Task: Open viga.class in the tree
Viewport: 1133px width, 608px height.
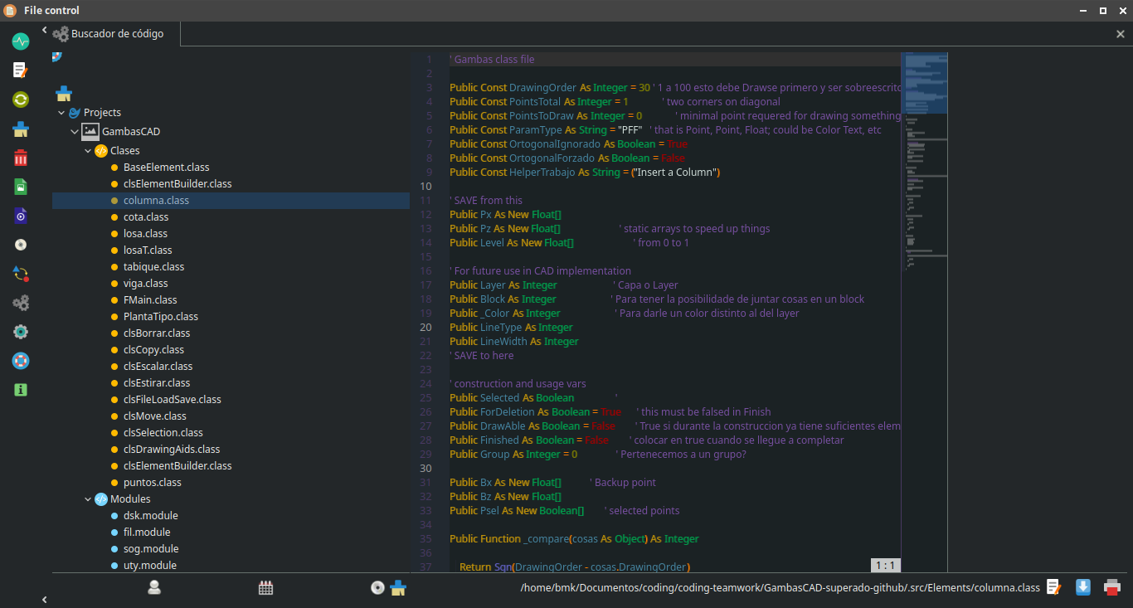Action: [x=145, y=284]
